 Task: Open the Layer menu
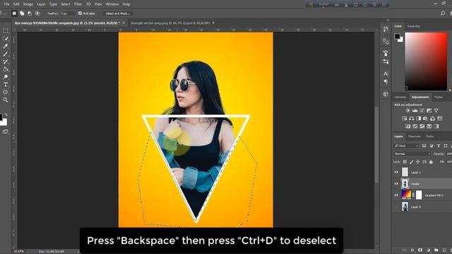pyautogui.click(x=41, y=4)
